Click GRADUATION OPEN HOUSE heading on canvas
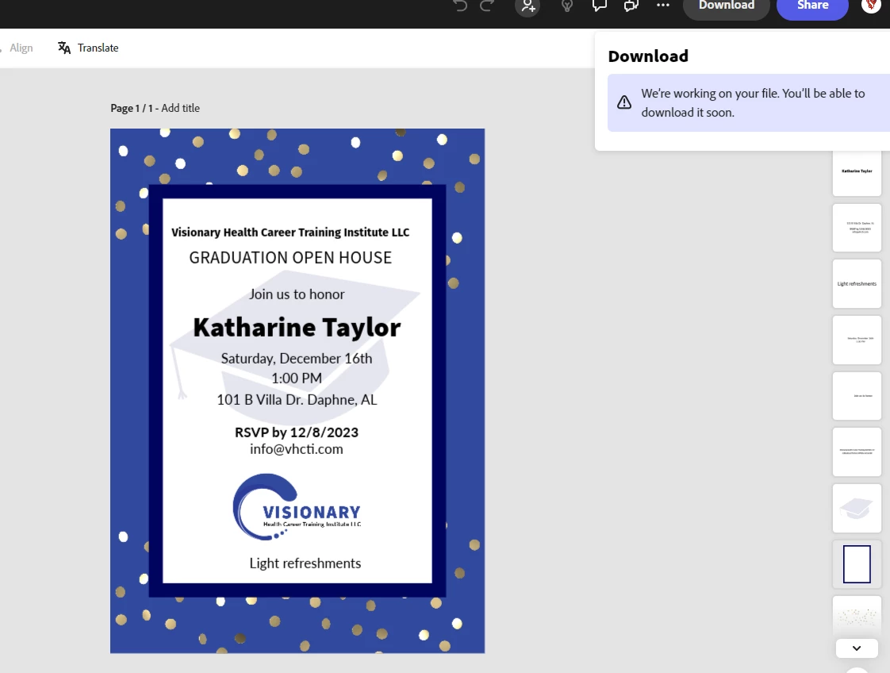 pos(290,258)
